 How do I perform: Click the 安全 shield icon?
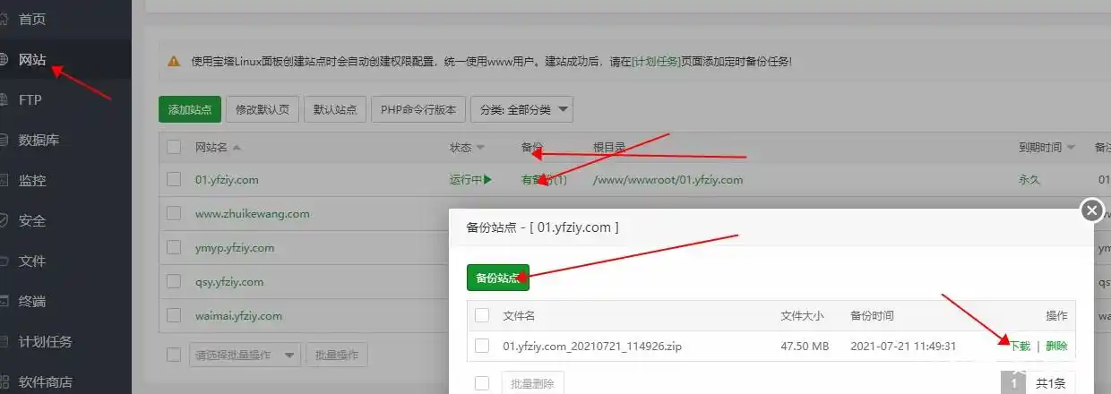click(x=4, y=221)
